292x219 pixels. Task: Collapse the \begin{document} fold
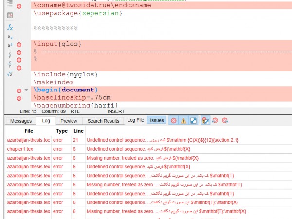(x=26, y=90)
